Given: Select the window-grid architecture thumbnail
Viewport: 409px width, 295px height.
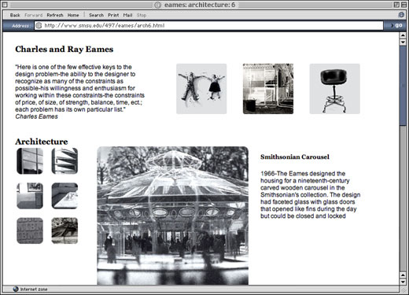Looking at the screenshot, I should (30, 160).
